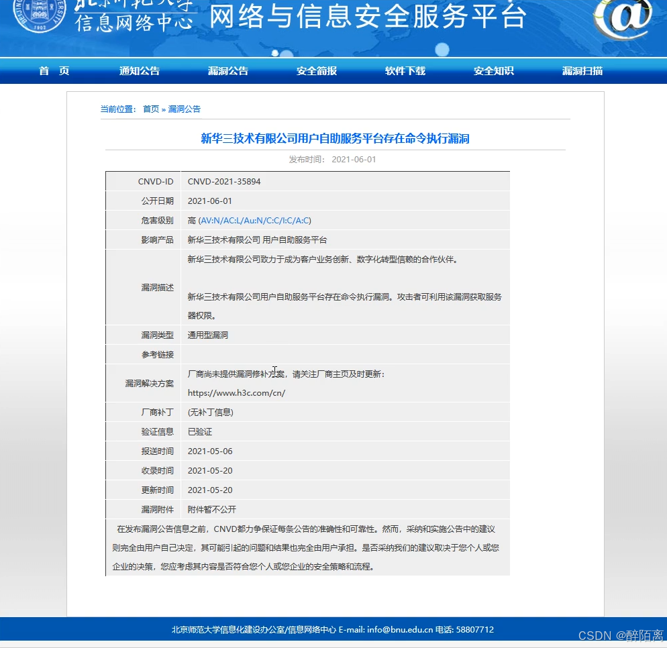Screen dimensions: 667x648
Task: Click the https://www.h3c.com/cn/ URL text
Action: pos(236,393)
